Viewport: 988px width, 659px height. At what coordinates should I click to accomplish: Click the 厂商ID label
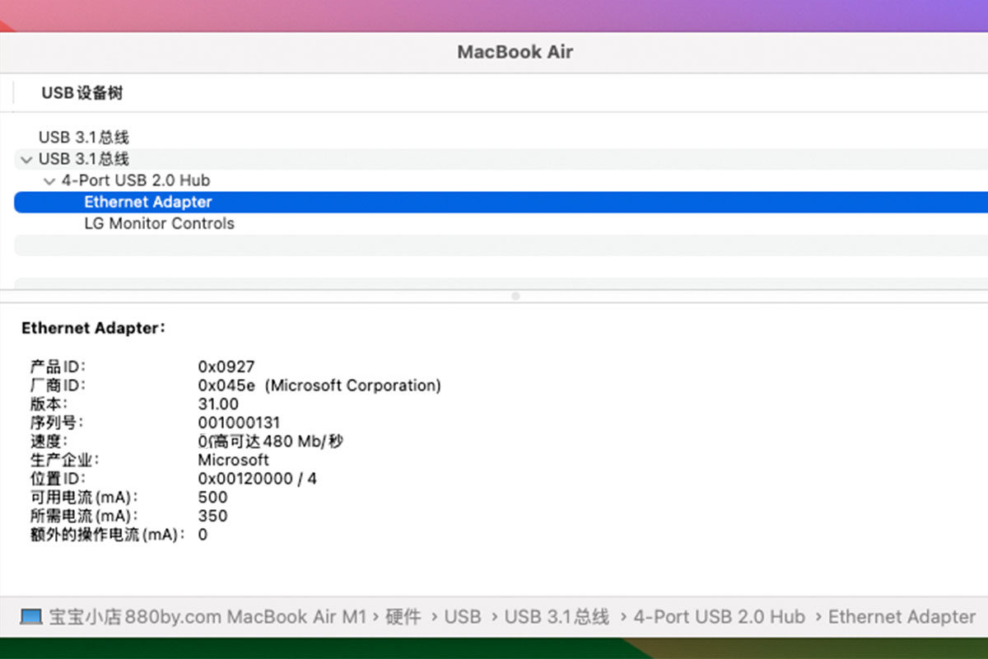tap(58, 386)
